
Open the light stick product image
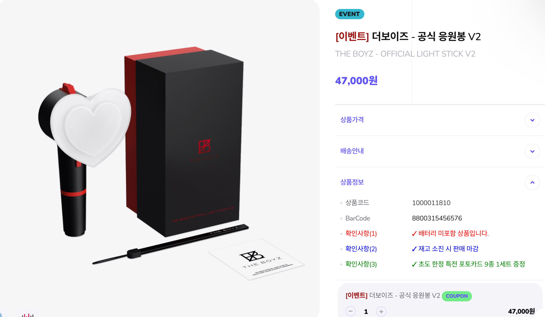click(x=160, y=158)
